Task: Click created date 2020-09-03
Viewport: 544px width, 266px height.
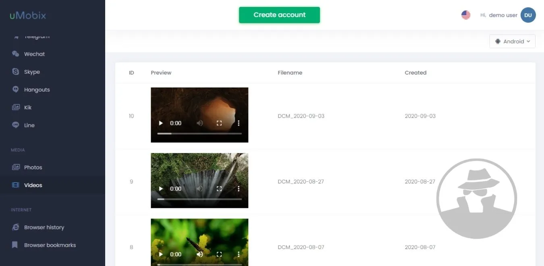Action: (420, 116)
